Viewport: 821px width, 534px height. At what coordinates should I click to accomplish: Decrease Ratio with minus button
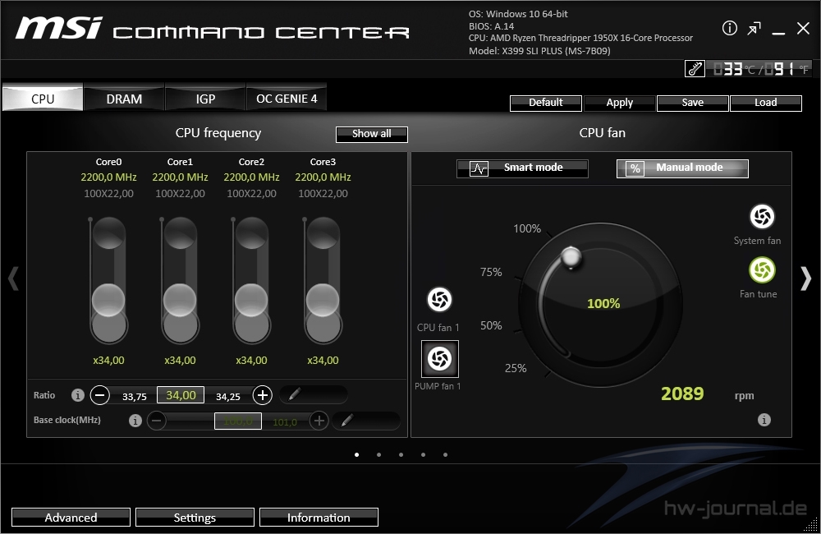(x=99, y=394)
